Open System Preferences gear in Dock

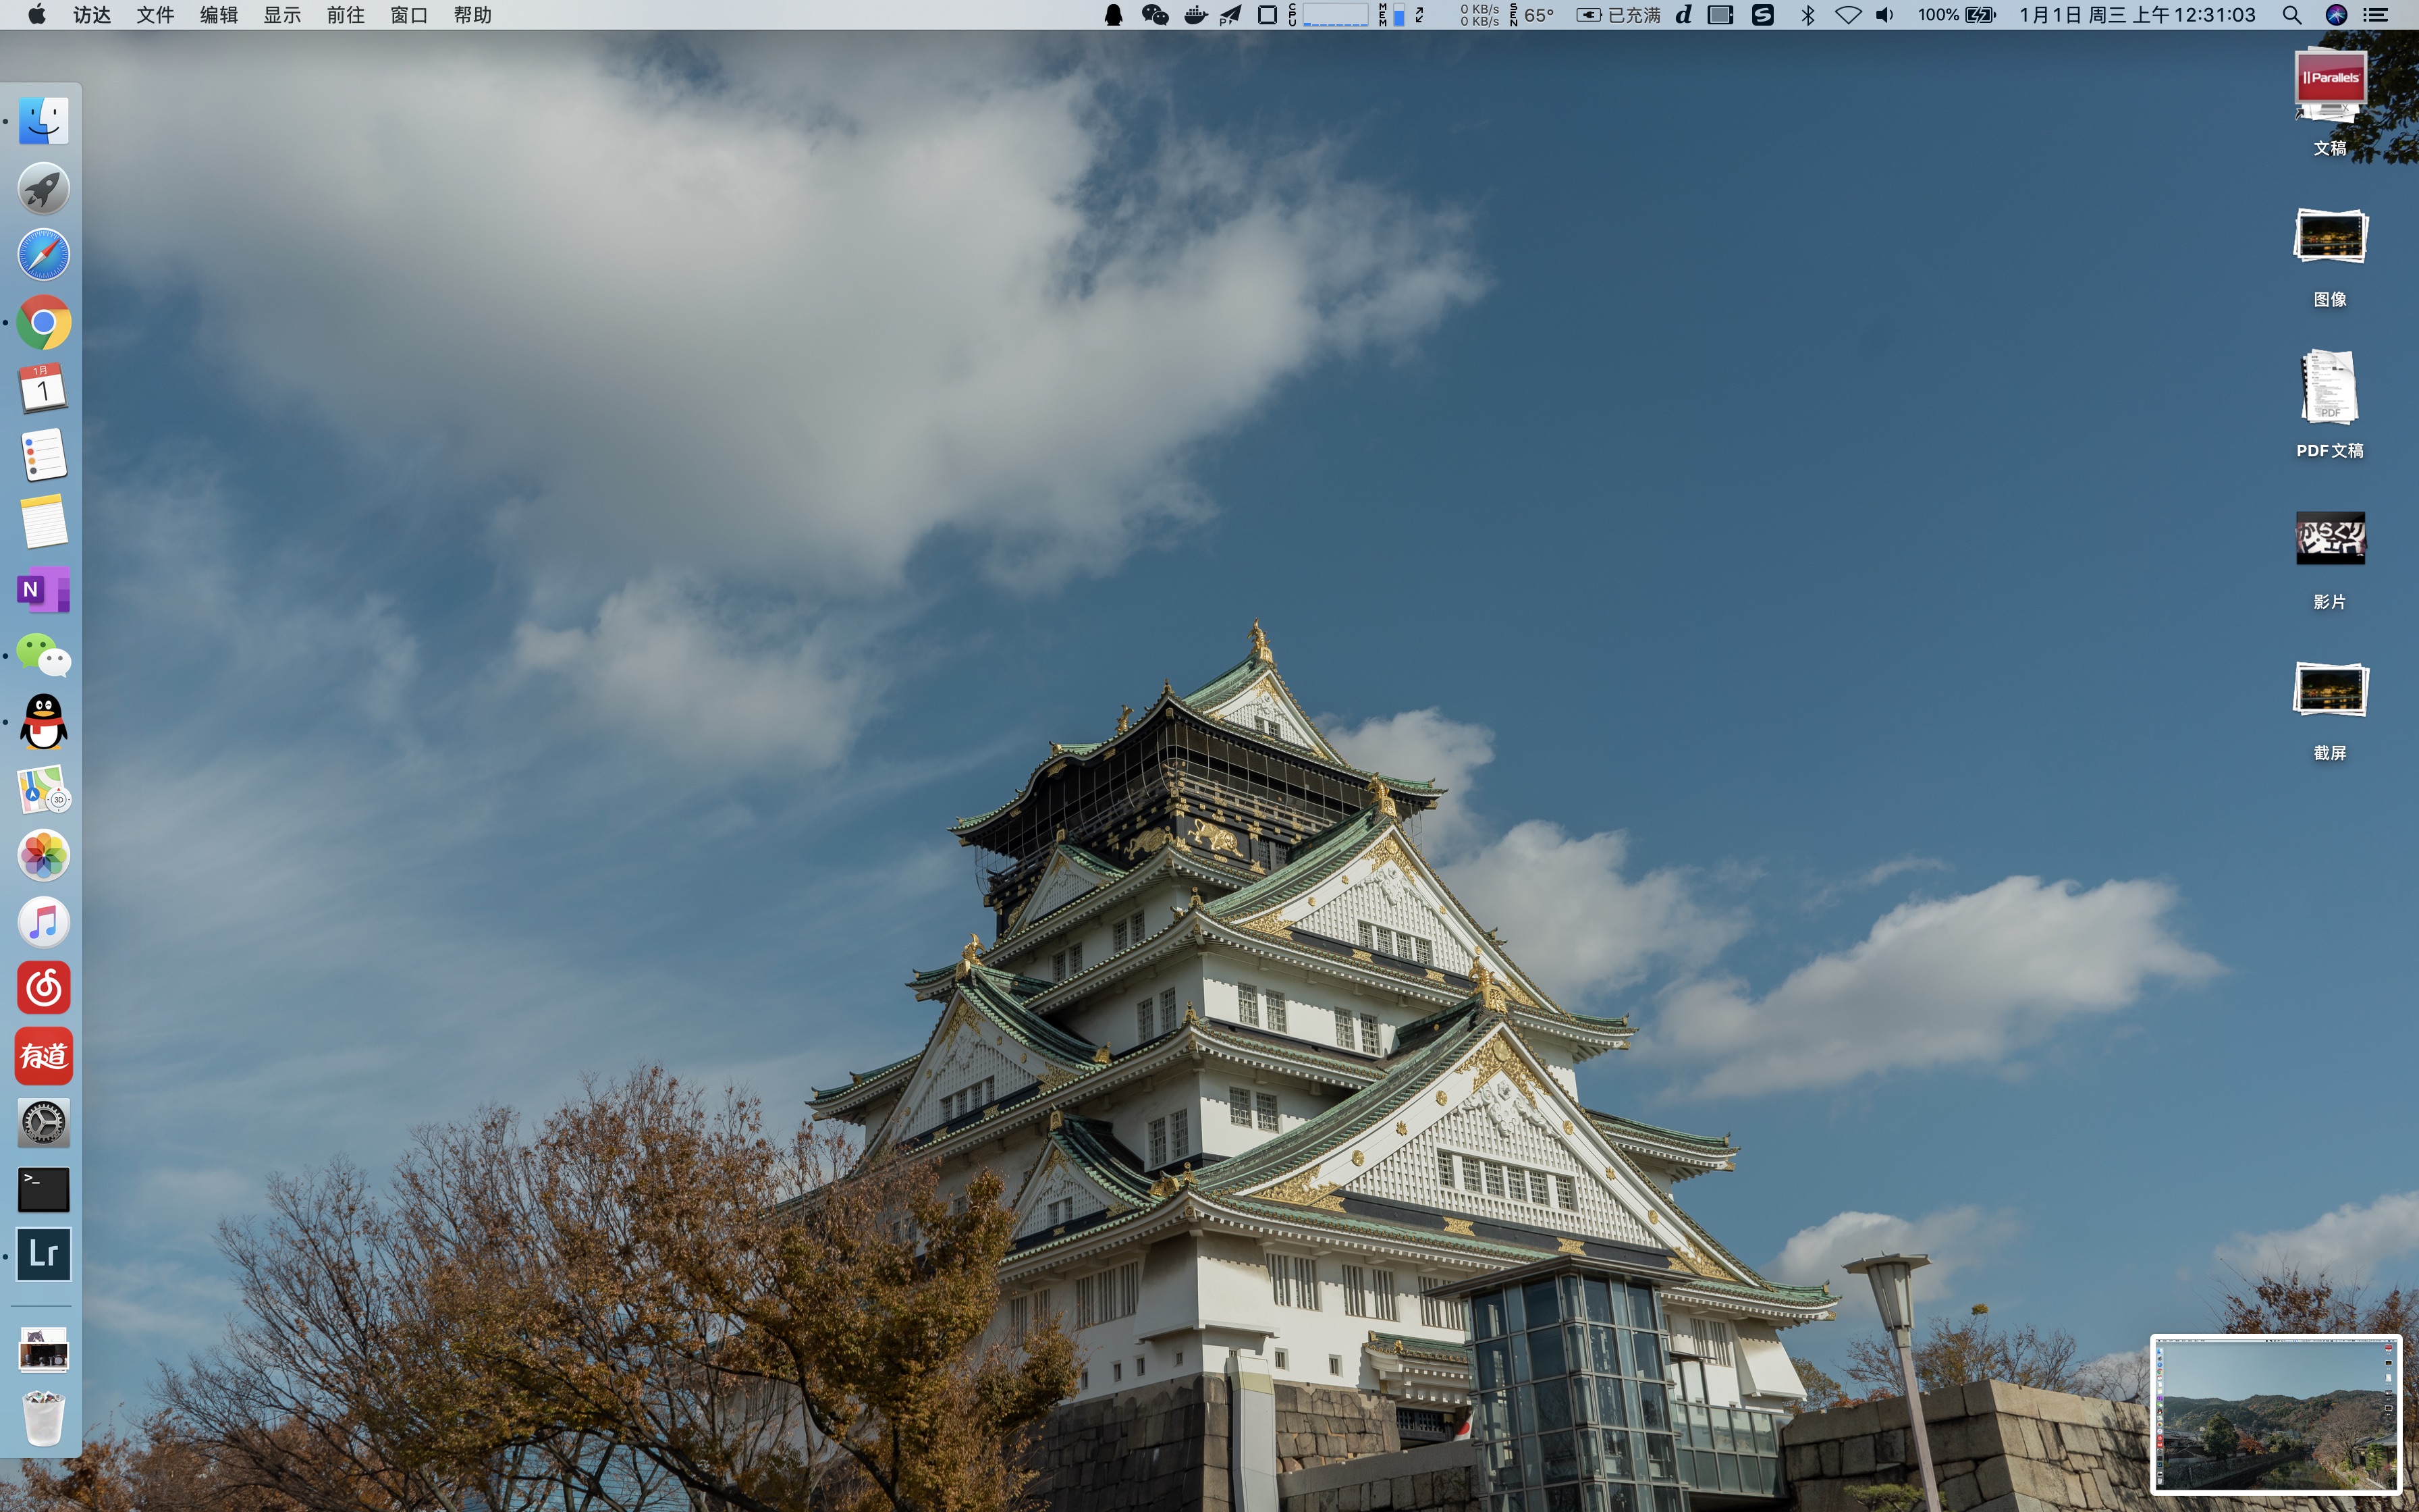43,1122
